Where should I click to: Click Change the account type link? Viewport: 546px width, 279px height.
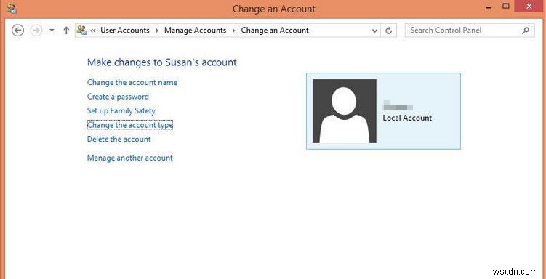(130, 125)
